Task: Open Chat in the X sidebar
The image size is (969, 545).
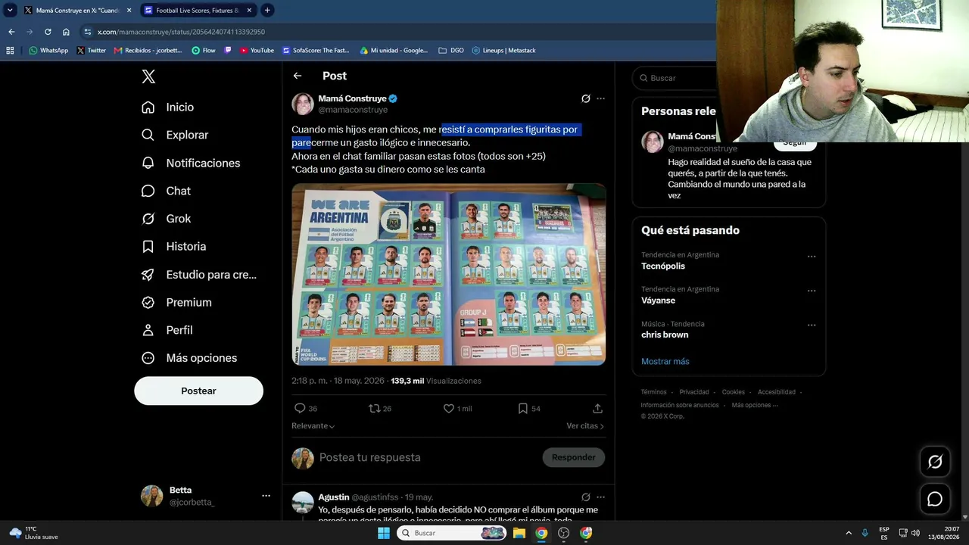Action: [166, 191]
